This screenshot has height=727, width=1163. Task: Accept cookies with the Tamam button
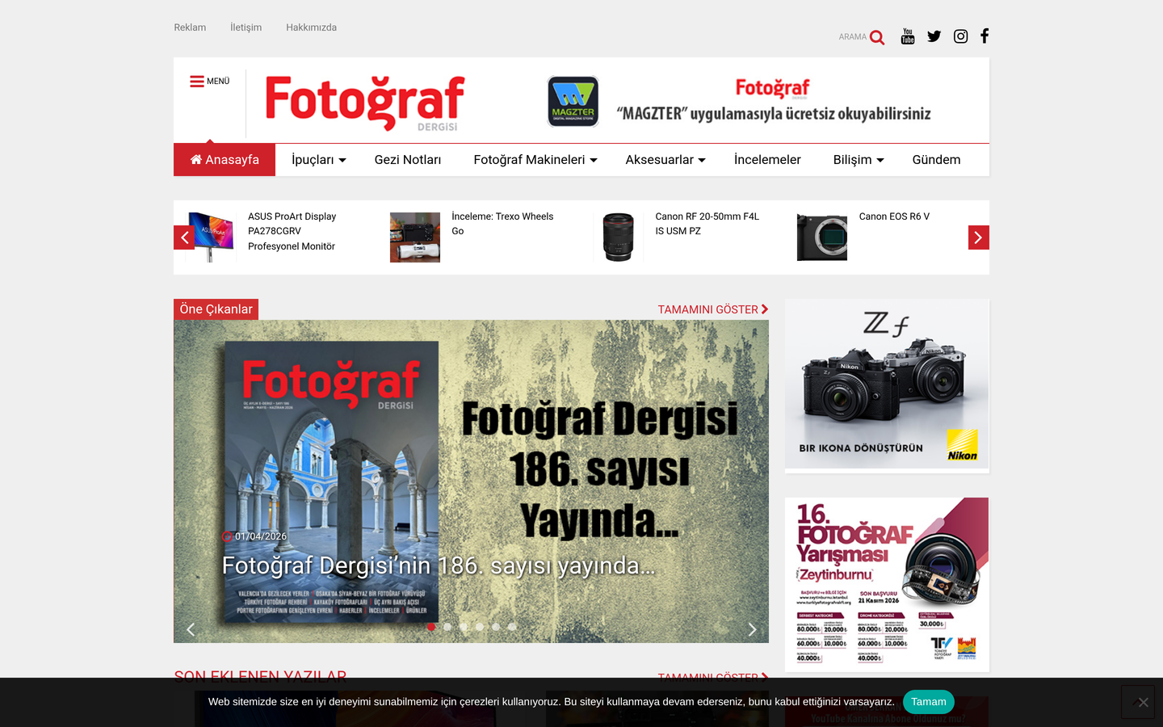point(929,702)
